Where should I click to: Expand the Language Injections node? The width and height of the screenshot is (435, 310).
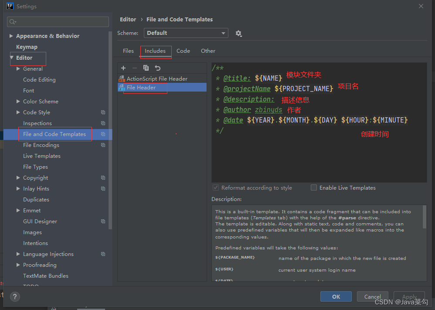(18, 254)
